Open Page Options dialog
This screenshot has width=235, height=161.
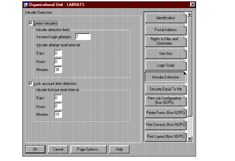pyautogui.click(x=89, y=149)
